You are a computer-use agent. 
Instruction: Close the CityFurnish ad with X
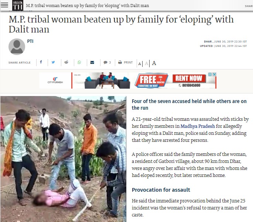click(215, 74)
